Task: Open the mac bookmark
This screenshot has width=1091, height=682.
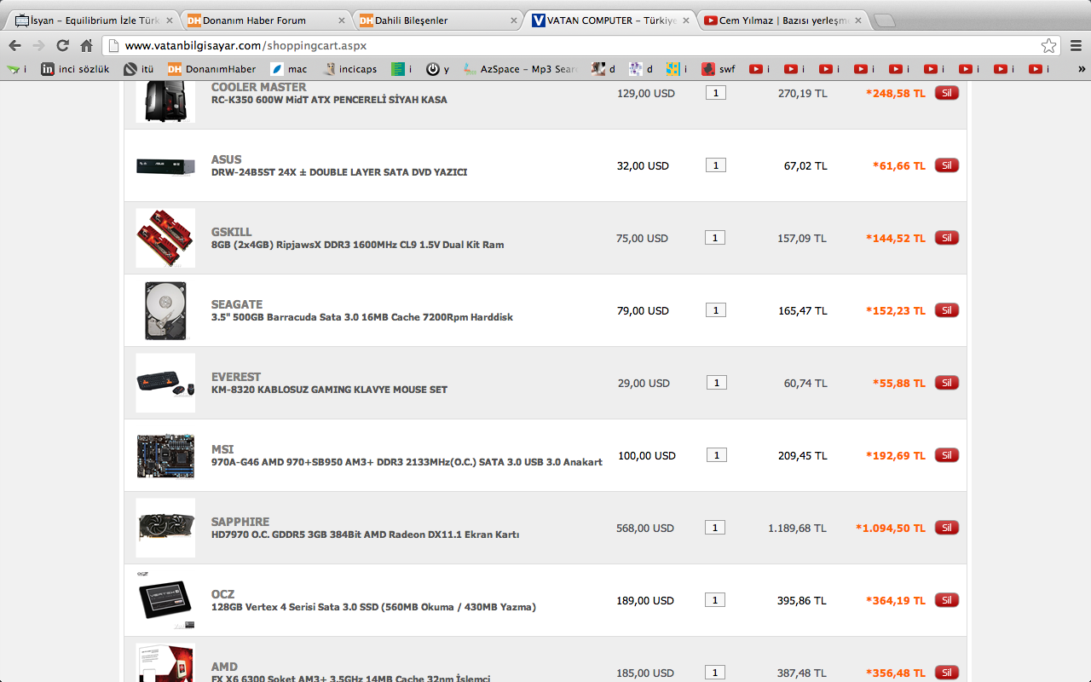Action: click(x=289, y=69)
